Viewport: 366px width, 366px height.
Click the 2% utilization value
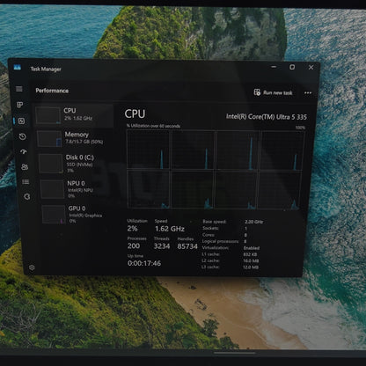[x=132, y=229]
